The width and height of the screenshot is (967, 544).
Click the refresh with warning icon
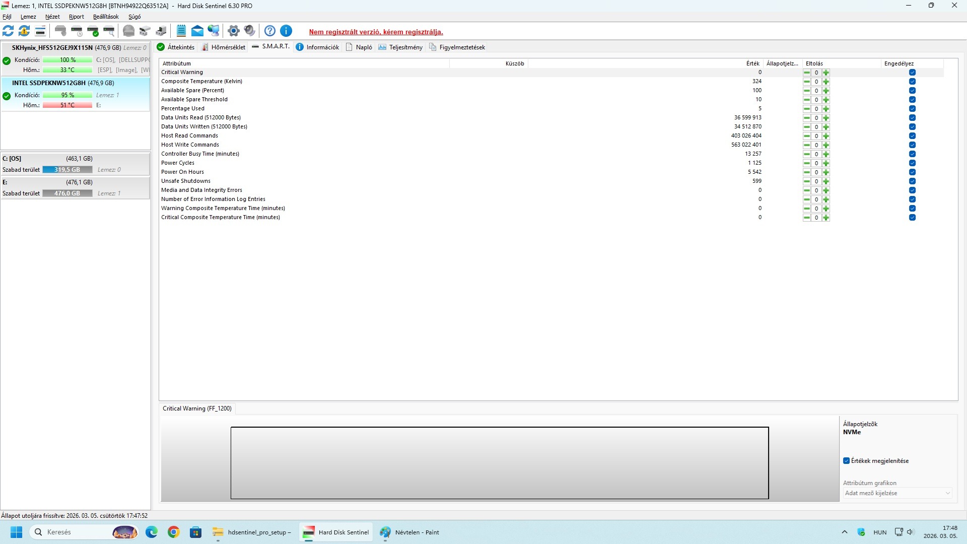coord(24,31)
